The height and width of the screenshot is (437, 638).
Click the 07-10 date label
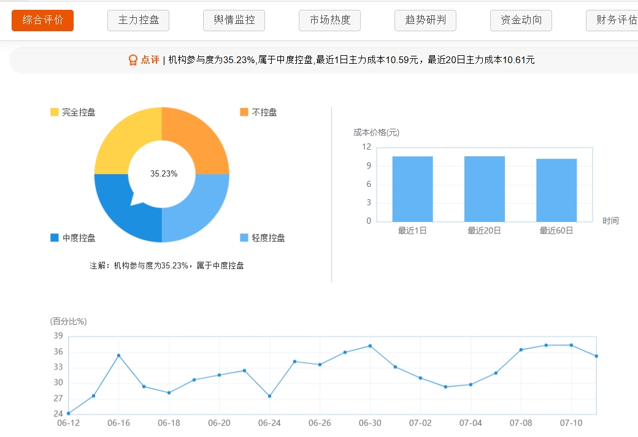pos(571,423)
